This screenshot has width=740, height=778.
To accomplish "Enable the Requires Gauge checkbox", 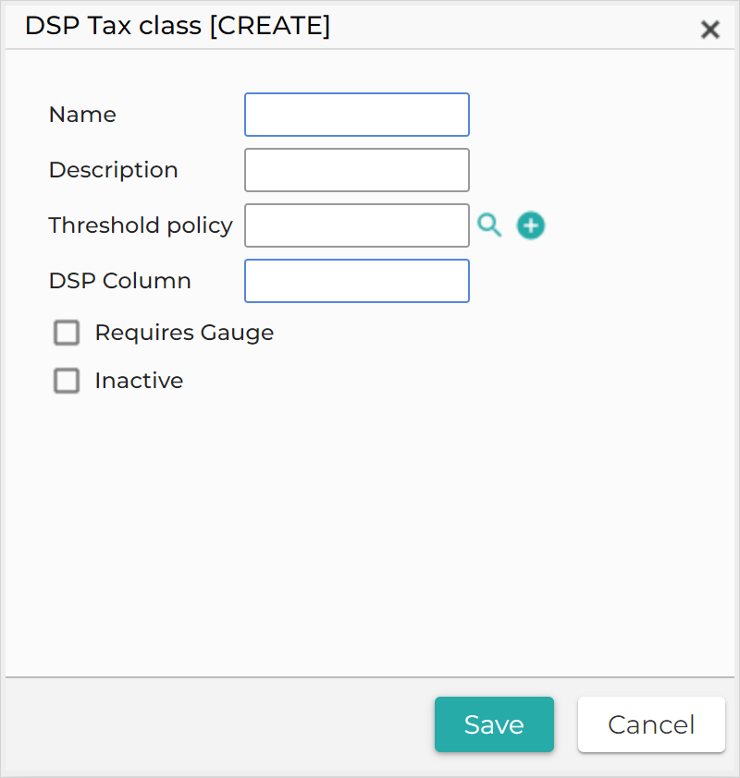I will (x=67, y=333).
